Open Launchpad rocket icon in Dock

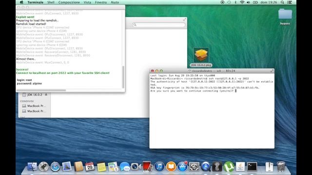tap(43, 166)
